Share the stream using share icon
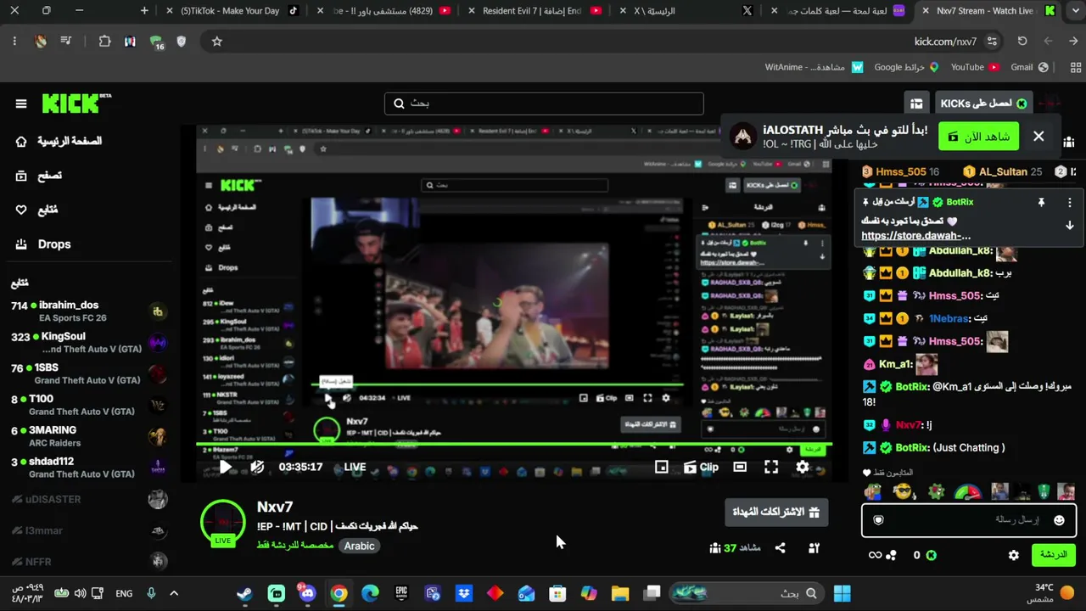Viewport: 1086px width, 611px height. click(780, 548)
